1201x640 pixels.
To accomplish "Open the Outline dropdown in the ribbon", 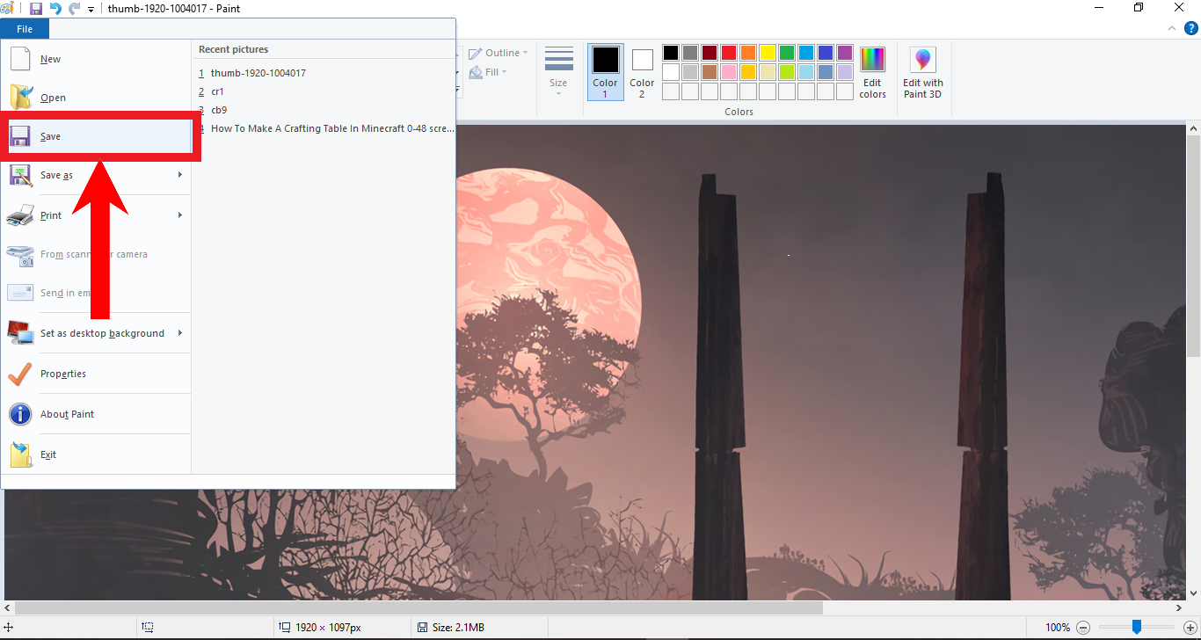I will pos(499,53).
